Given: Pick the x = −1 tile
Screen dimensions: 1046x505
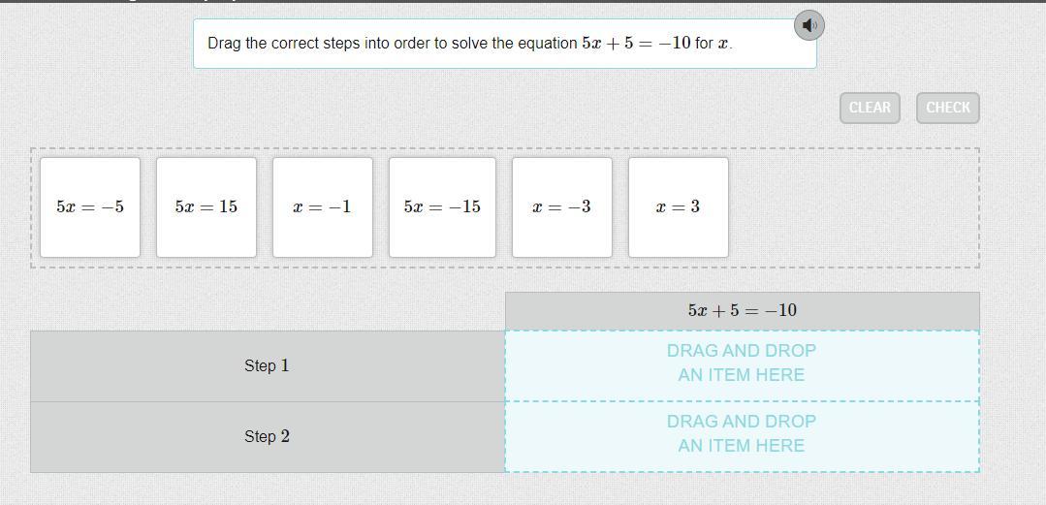Looking at the screenshot, I should pos(323,207).
